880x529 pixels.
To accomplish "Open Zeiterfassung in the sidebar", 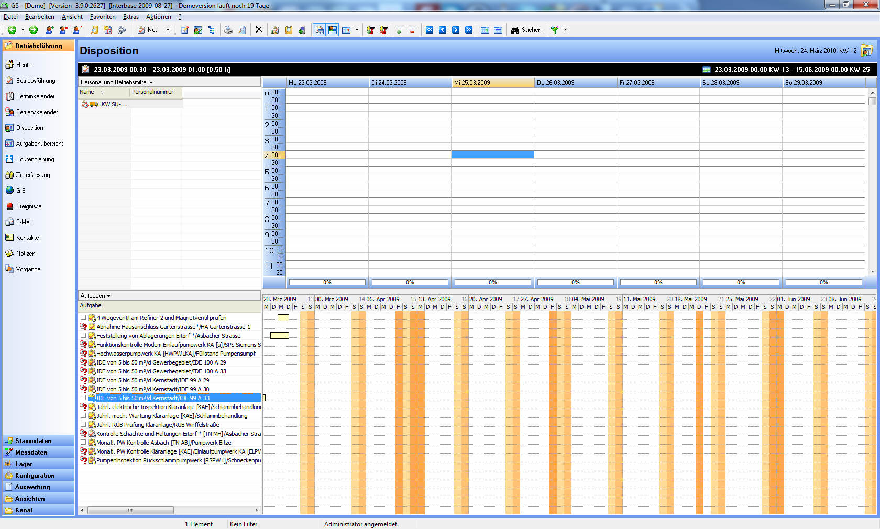I will click(x=32, y=175).
